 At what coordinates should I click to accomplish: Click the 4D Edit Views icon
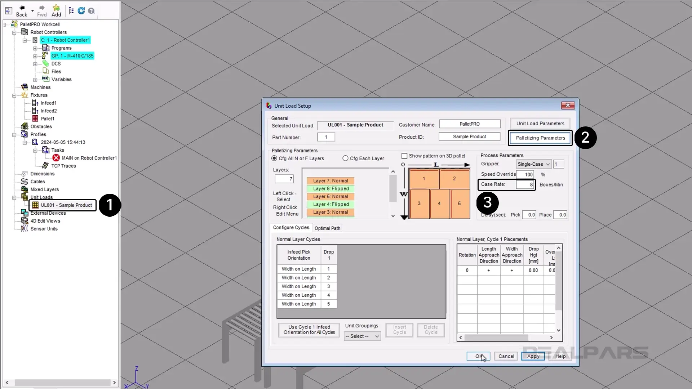(x=25, y=221)
